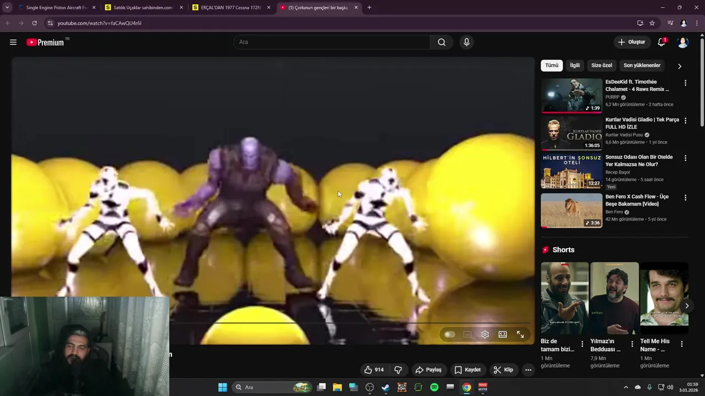
Task: Toggle subtitles in the player
Action: coord(467,334)
